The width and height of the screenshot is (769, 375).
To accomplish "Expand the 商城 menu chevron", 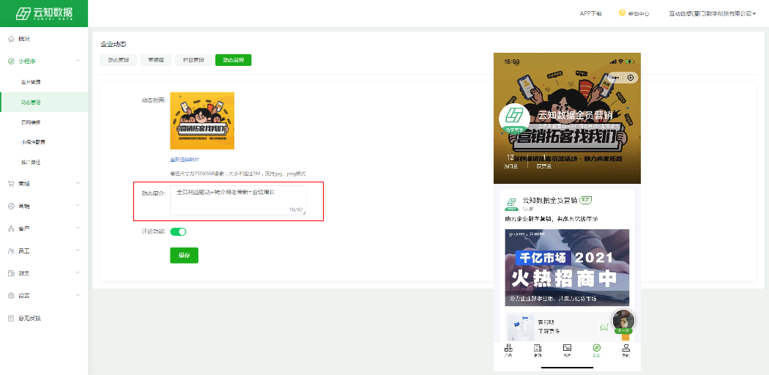I will tap(78, 184).
